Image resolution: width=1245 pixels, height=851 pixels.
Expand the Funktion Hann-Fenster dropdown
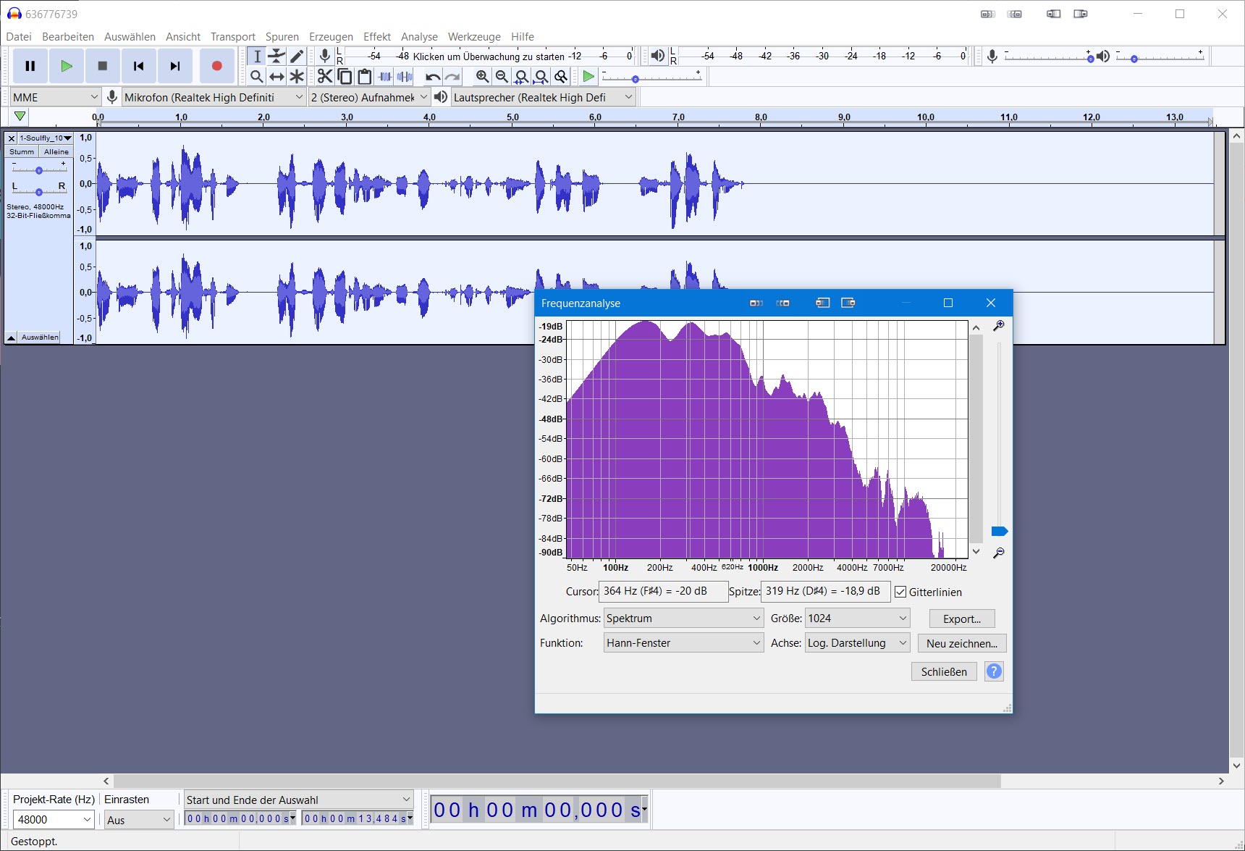683,643
